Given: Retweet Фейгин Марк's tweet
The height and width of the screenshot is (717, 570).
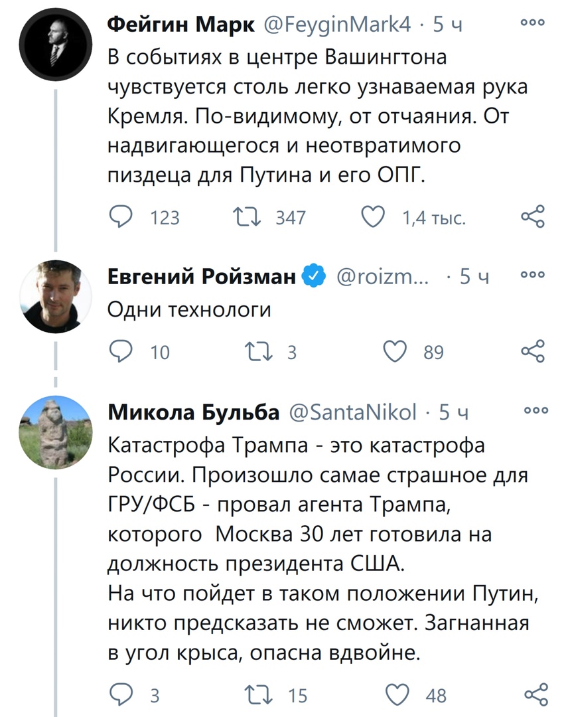Looking at the screenshot, I should pos(248,216).
